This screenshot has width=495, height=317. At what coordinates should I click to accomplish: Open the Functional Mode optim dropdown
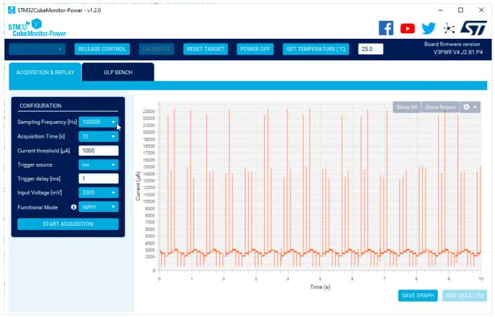coord(98,207)
